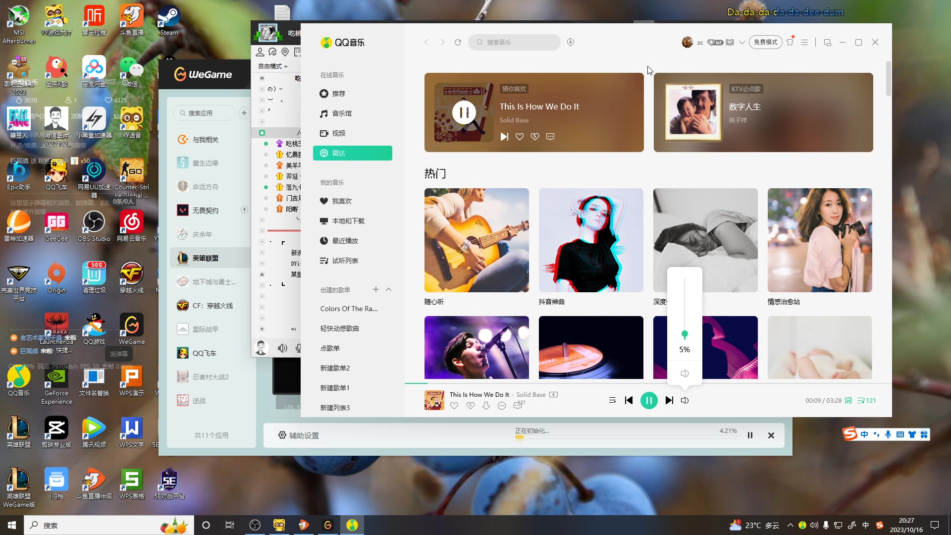Open playlist 新建歌单2
Viewport: 951px width, 535px height.
335,368
